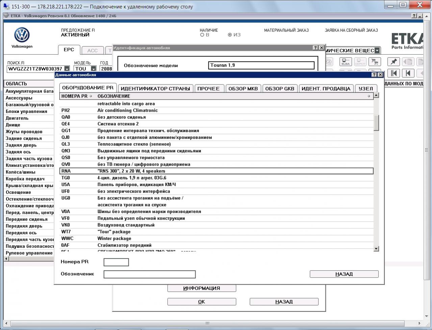Select the TG0 4-цил. дизель row
The image size is (432, 330).
216,178
